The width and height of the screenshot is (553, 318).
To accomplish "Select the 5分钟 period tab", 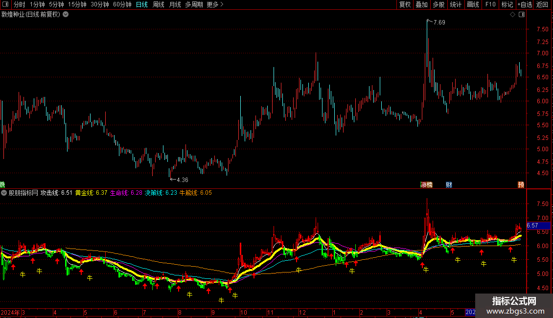I will pos(56,4).
